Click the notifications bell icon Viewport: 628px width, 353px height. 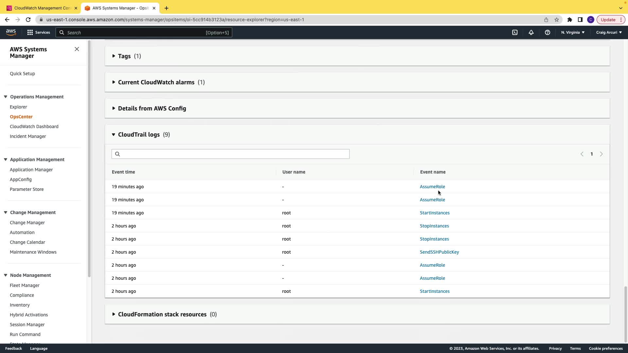tap(531, 32)
